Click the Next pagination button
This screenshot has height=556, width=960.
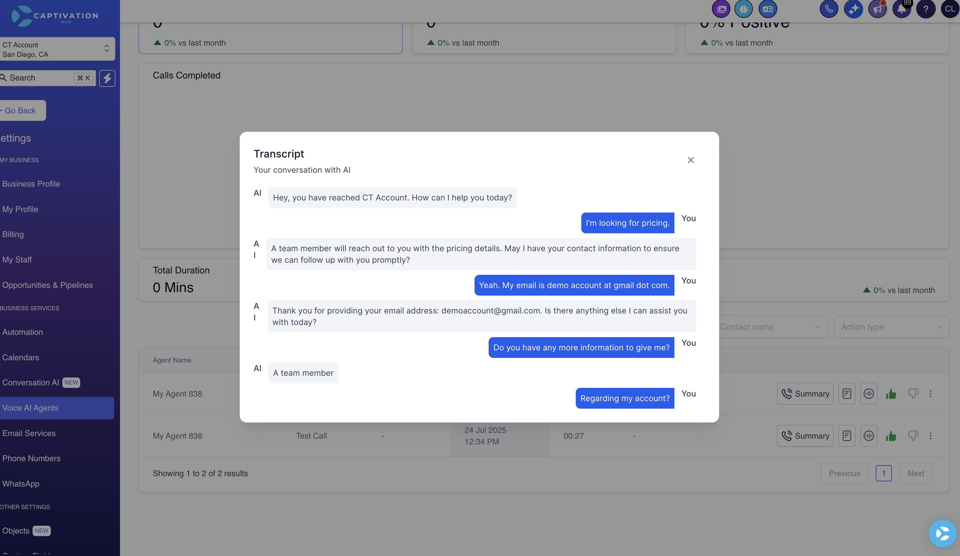pos(915,473)
